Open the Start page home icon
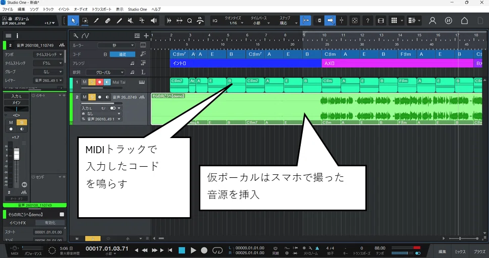The width and height of the screenshot is (489, 258). point(464,21)
